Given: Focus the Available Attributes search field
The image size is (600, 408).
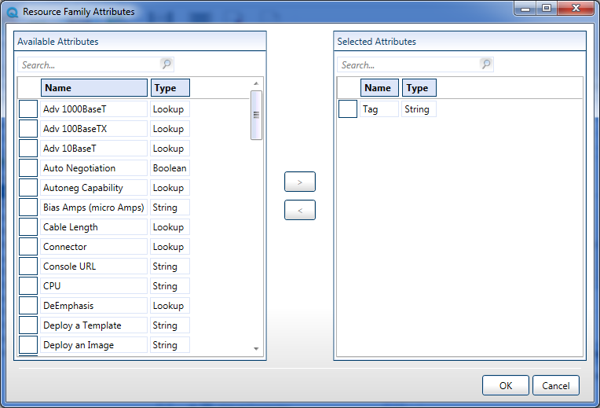Looking at the screenshot, I should coord(88,65).
